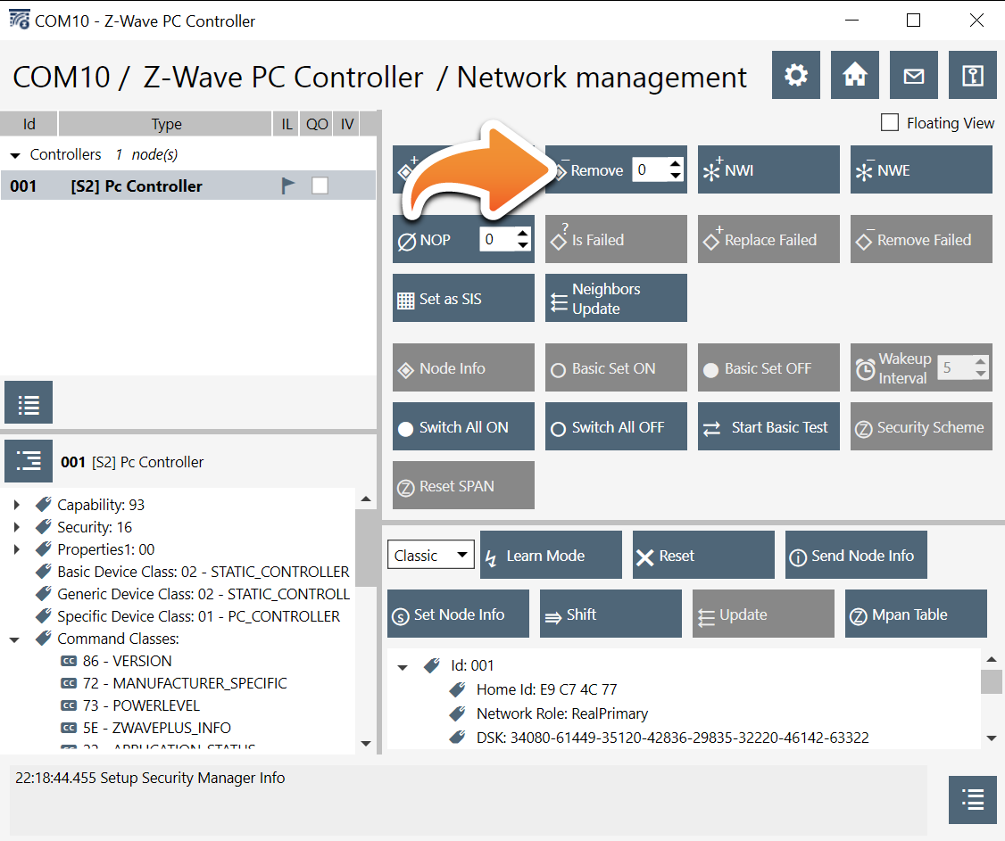Click the flag icon in node 001 row

(x=288, y=186)
